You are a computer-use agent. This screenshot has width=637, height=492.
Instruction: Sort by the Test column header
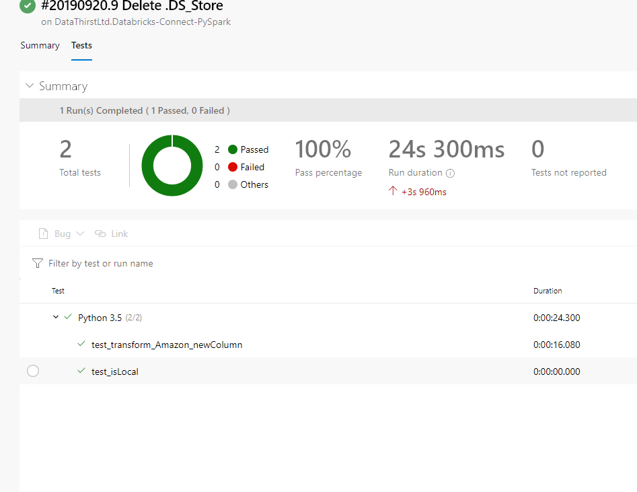point(58,291)
